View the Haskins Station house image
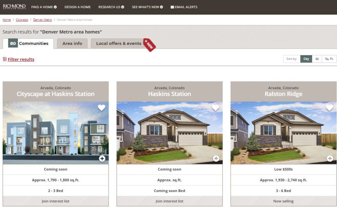This screenshot has height=207, width=337. coord(169,133)
